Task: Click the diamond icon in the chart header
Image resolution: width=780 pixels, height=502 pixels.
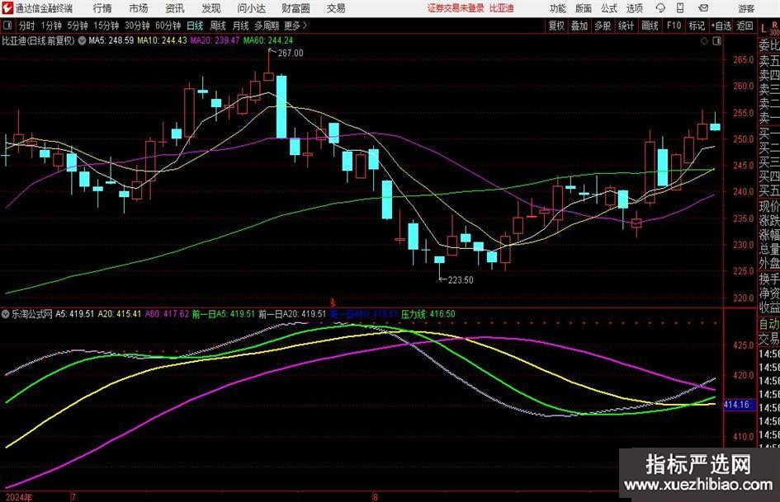Action: pyautogui.click(x=704, y=40)
